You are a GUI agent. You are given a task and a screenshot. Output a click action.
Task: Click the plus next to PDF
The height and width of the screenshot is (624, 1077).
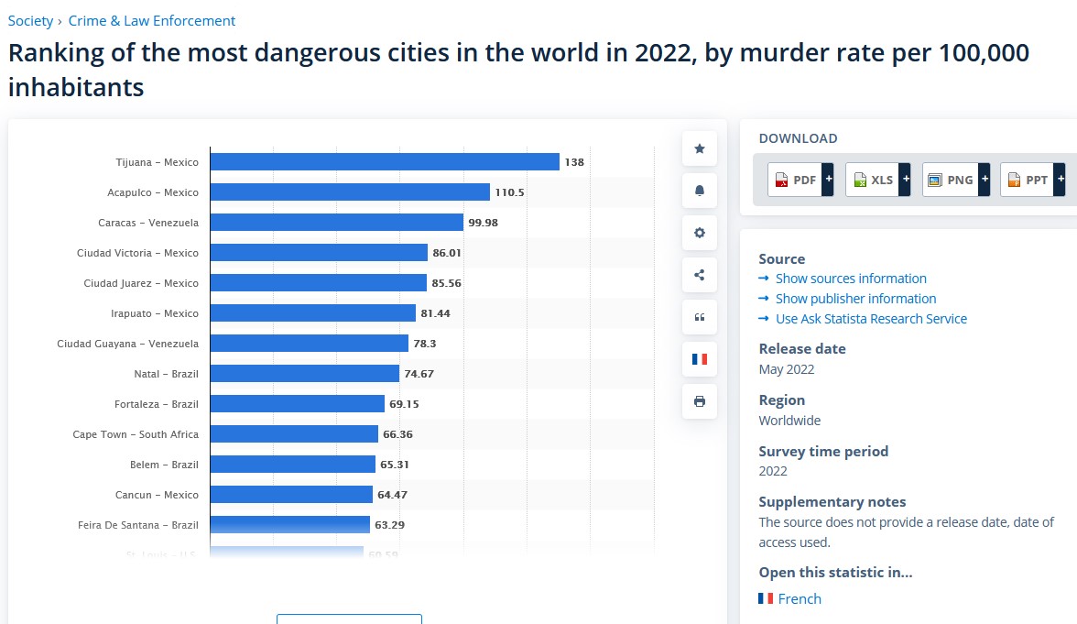tap(828, 180)
